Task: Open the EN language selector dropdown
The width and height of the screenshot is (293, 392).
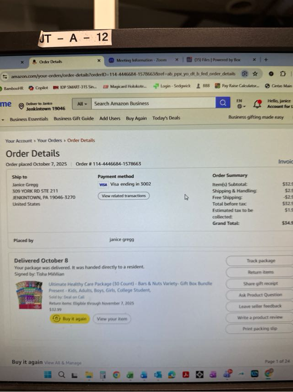Action: (x=241, y=103)
